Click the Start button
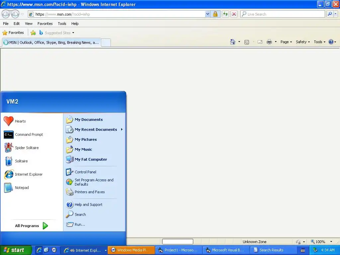This screenshot has height=255, width=340. pyautogui.click(x=16, y=250)
